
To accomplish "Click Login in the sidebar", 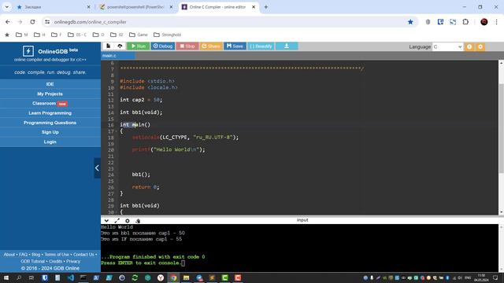I will point(50,141).
